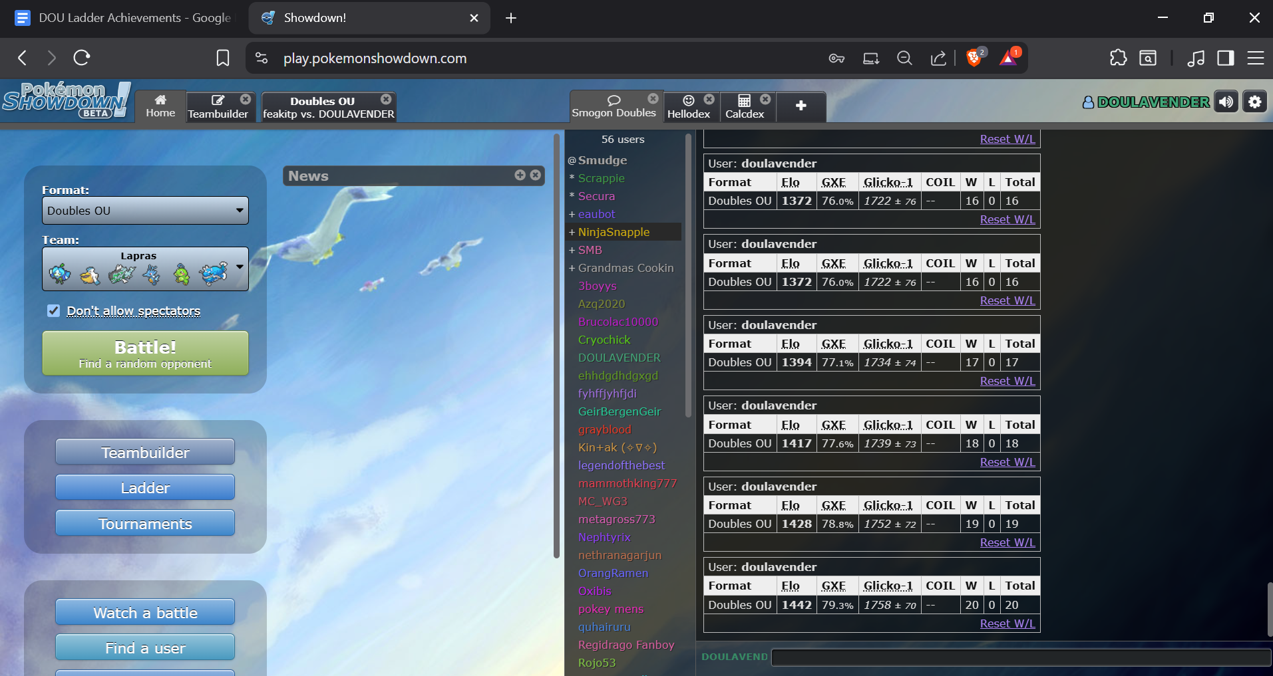Open Brave Shields lion icon
This screenshot has width=1273, height=676.
(x=975, y=58)
